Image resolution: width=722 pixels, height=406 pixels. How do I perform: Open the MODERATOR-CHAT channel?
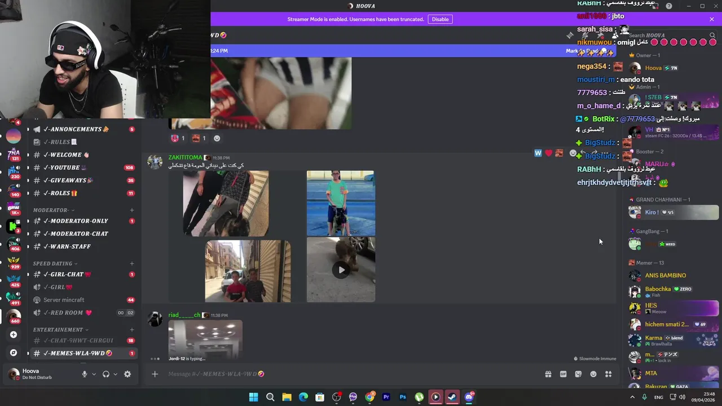click(x=83, y=233)
